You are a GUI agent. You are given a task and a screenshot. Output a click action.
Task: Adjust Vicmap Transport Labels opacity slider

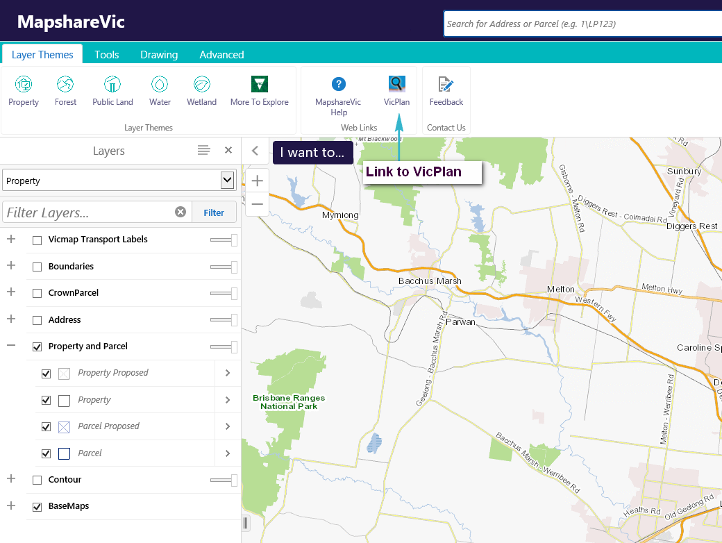click(224, 240)
